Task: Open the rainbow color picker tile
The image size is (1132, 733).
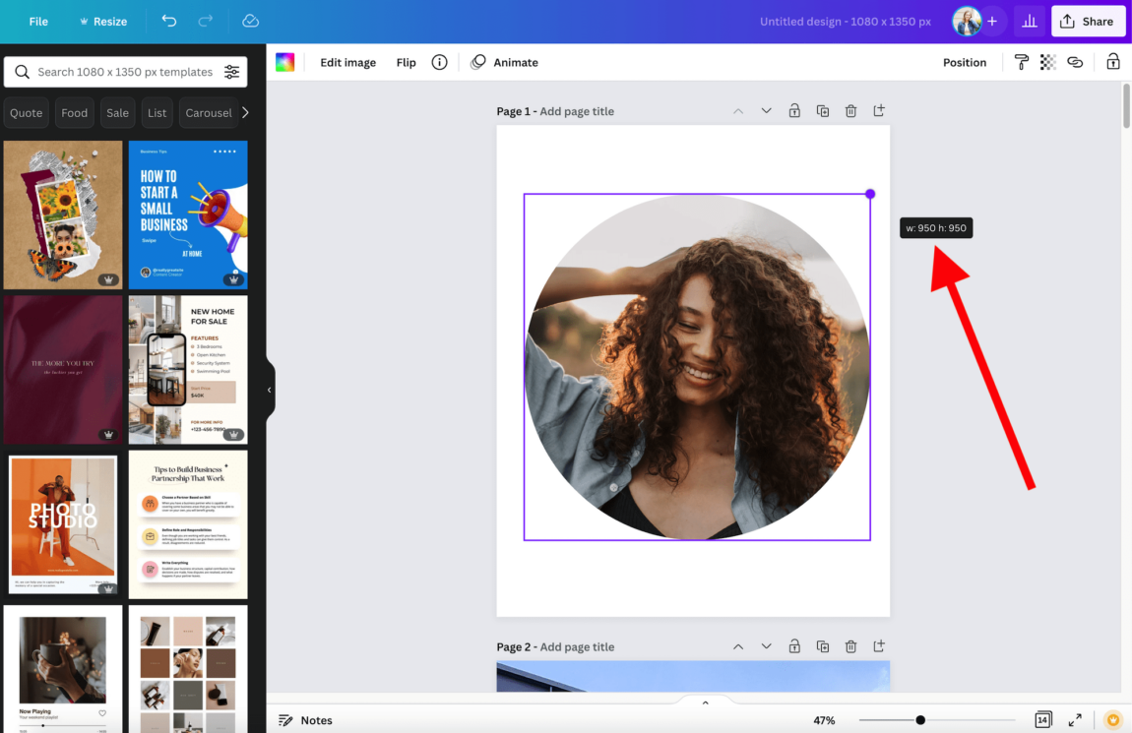Action: (285, 61)
